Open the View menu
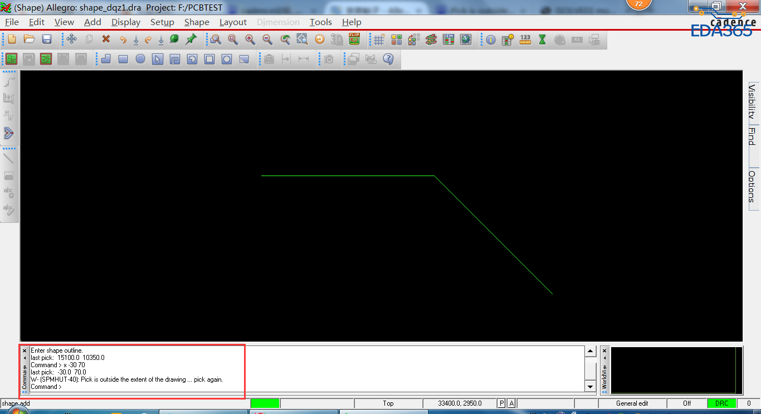 tap(64, 22)
